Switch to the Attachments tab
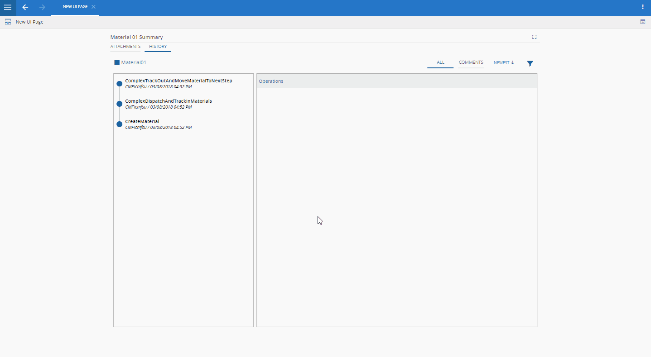Viewport: 651px width, 357px height. tap(125, 47)
